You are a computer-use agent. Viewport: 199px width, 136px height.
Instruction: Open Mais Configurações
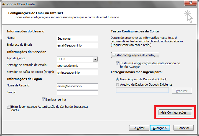pyautogui.click(x=175, y=112)
